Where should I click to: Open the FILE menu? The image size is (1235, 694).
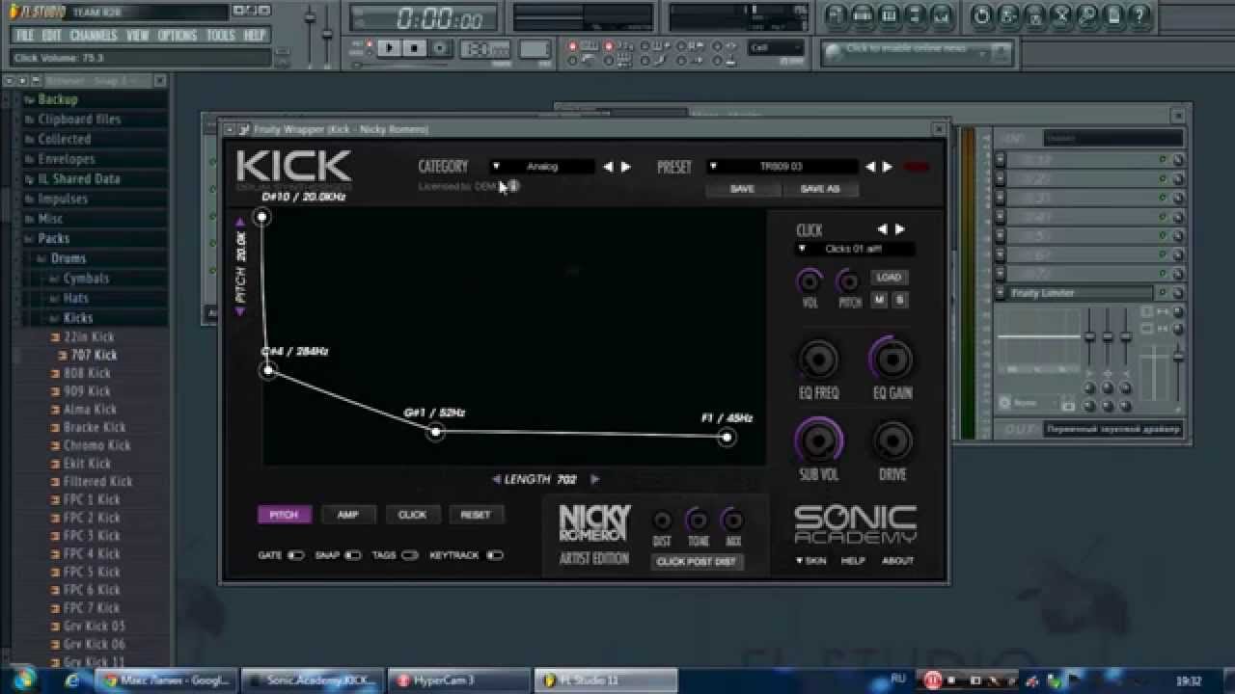click(25, 36)
